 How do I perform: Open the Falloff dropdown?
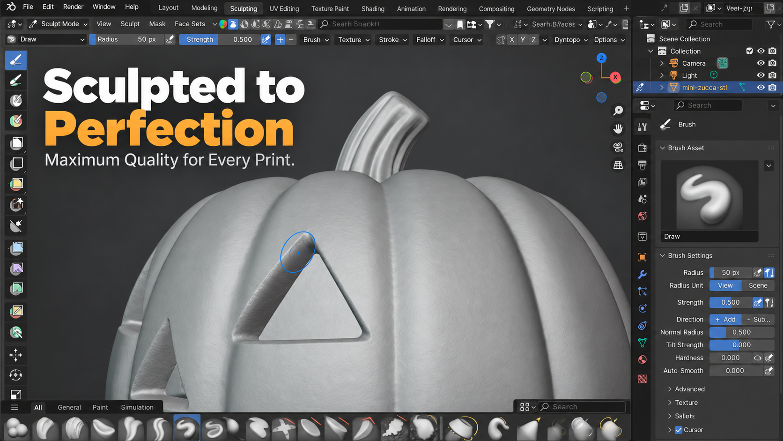(x=430, y=40)
